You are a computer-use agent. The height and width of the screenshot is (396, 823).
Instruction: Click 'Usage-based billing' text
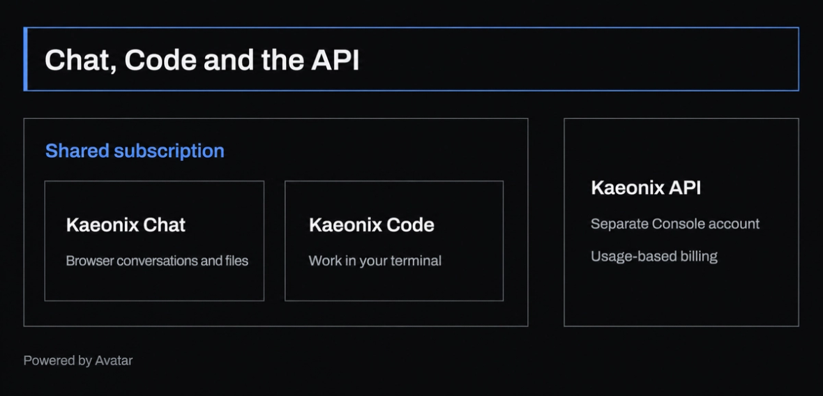[x=654, y=257]
